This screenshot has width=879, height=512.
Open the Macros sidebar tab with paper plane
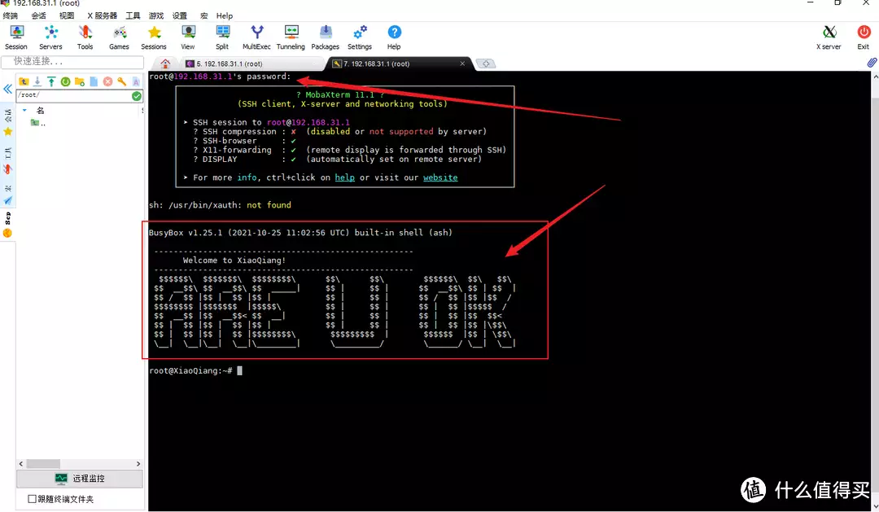8,195
